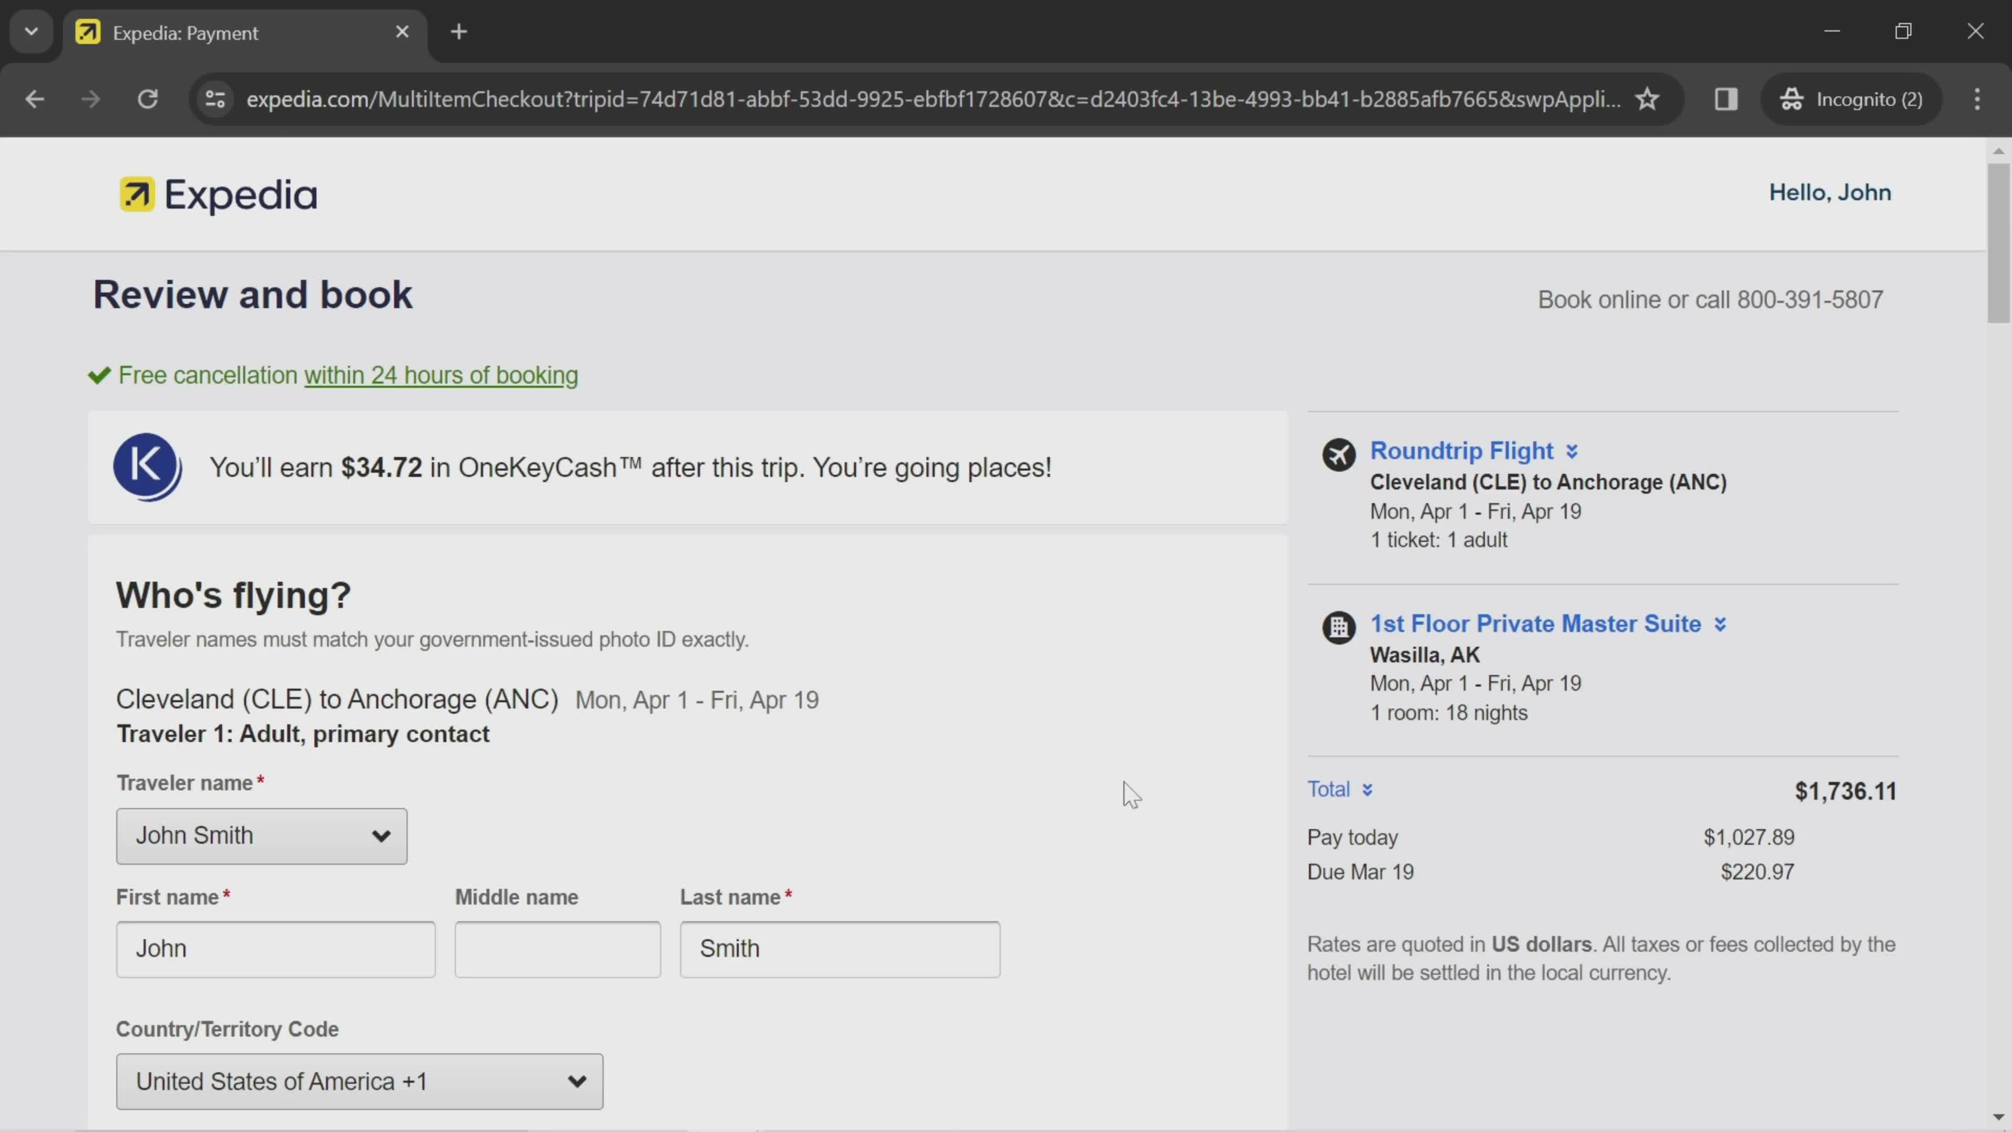Click the bookmark/favorite star icon
Viewport: 2012px width, 1132px height.
coord(1647,98)
